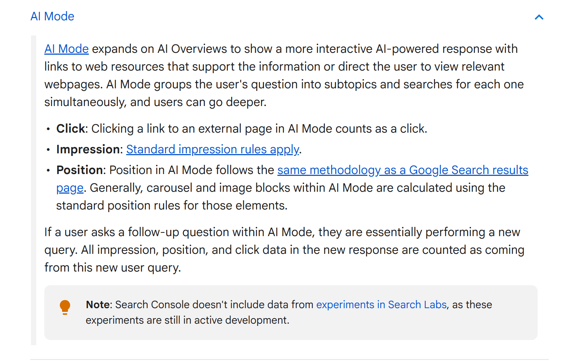Click the bullet dot before Click
The image size is (586, 361).
click(x=48, y=129)
